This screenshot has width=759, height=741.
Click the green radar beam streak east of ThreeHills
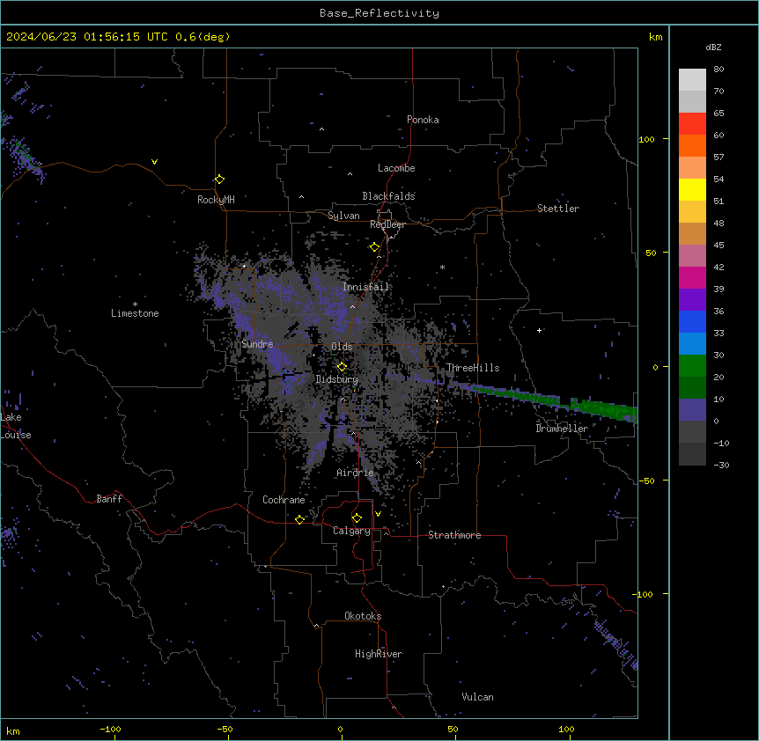pyautogui.click(x=556, y=400)
